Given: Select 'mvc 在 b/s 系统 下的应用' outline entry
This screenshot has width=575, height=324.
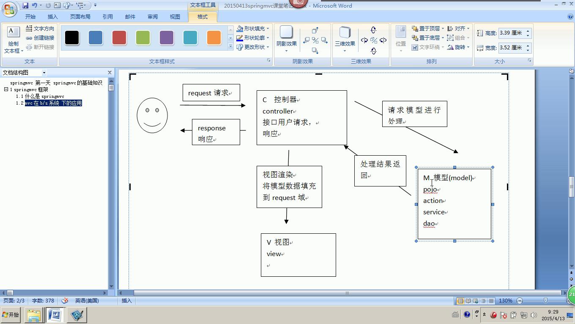Looking at the screenshot, I should coord(53,103).
